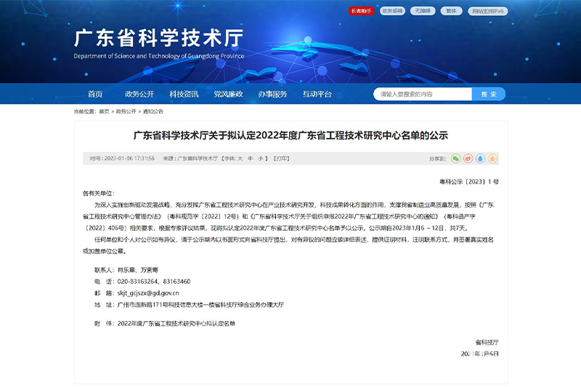The image size is (581, 387).
Task: Open 办事服务 navigation menu
Action: click(x=272, y=94)
